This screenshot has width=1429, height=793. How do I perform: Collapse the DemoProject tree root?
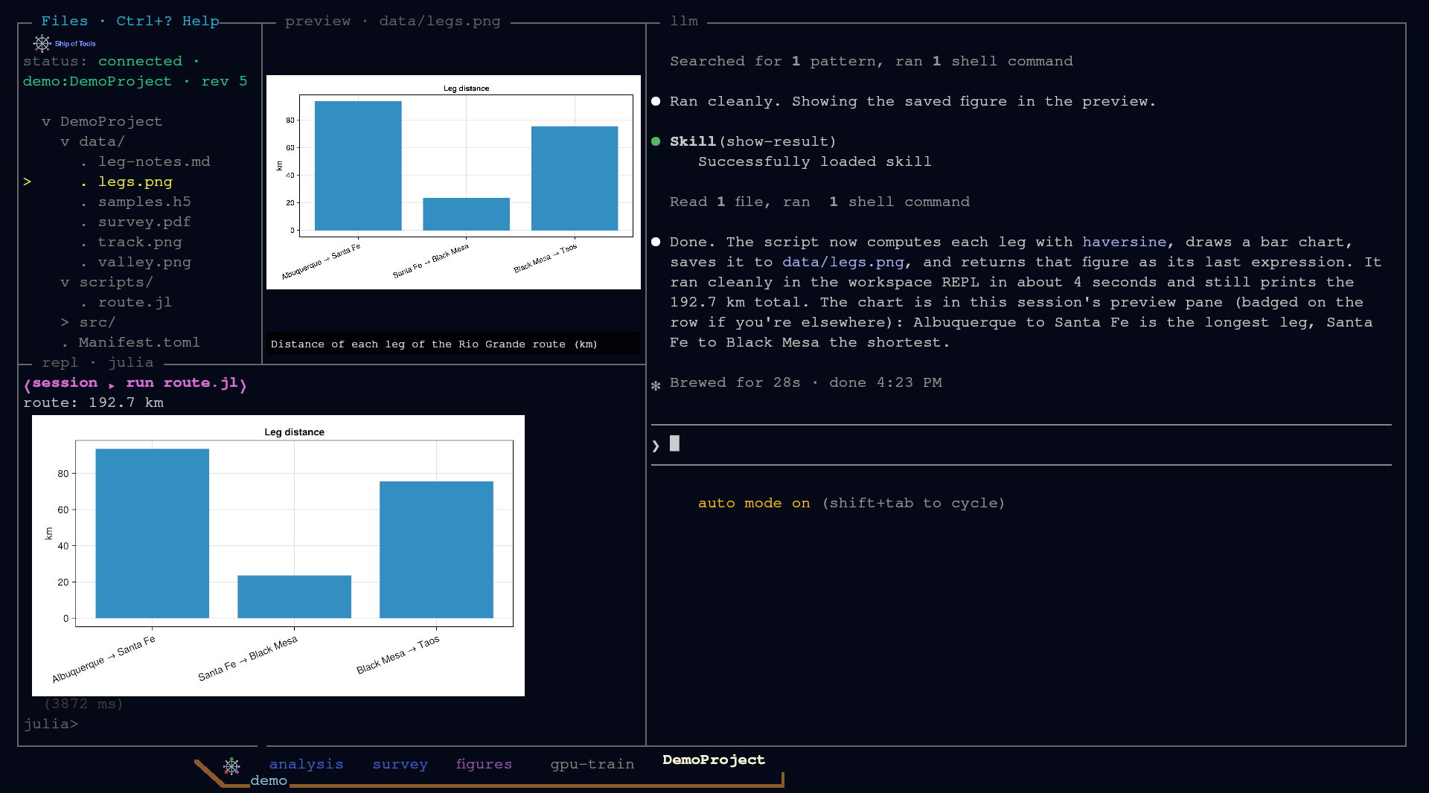click(46, 121)
